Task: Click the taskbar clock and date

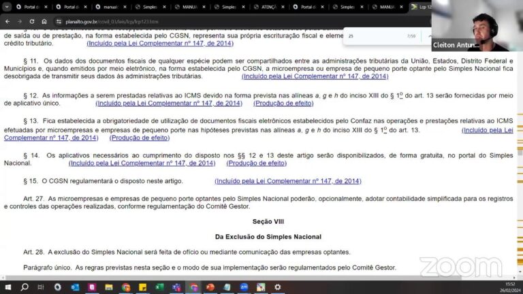Action: (510, 287)
